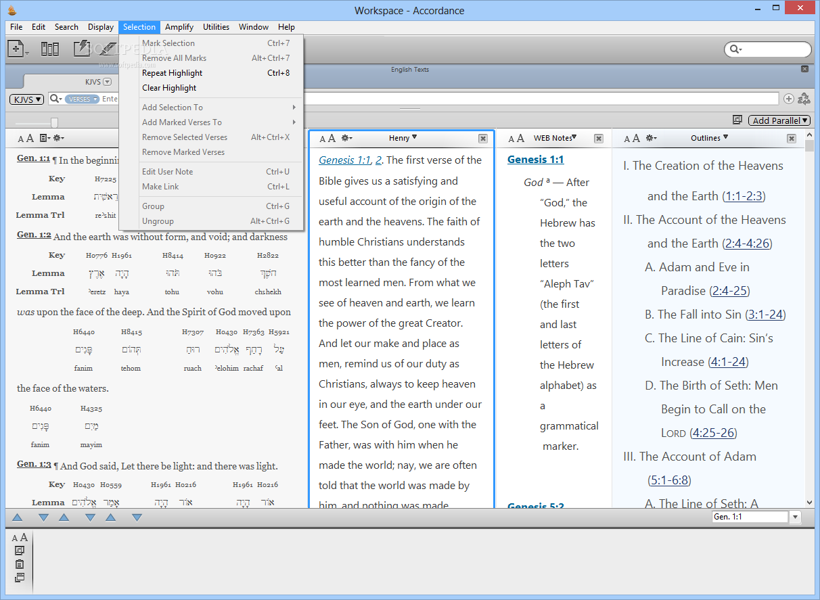Screen dimensions: 820x600
Task: Open outline link 1:1-2:3
Action: point(744,196)
